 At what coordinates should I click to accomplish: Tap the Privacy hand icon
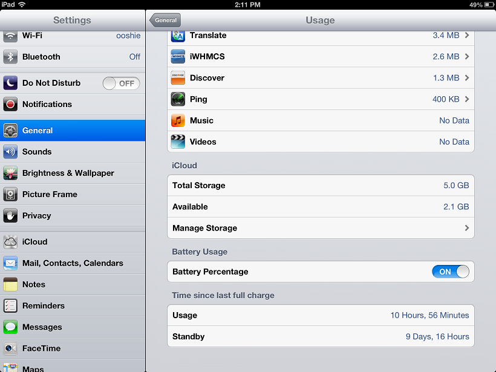point(10,216)
